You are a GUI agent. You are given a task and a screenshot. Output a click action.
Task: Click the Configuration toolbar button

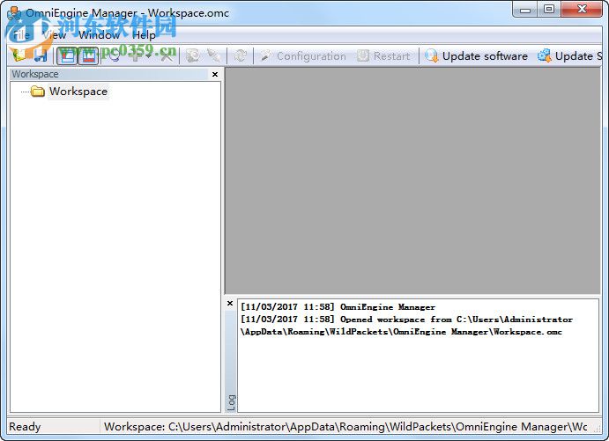[303, 56]
